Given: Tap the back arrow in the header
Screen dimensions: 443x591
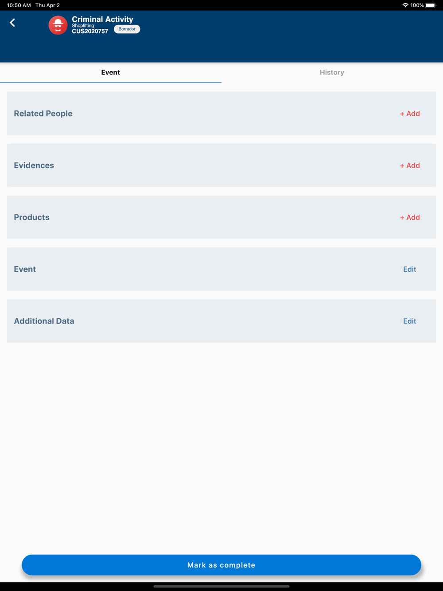Looking at the screenshot, I should click(x=12, y=23).
